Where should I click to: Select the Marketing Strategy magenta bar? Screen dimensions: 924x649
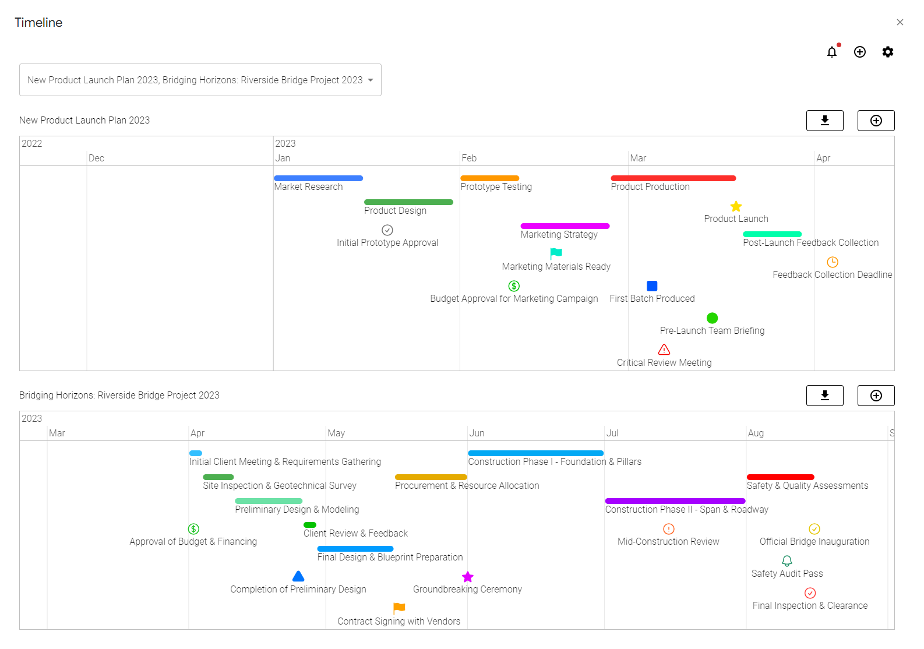click(565, 226)
